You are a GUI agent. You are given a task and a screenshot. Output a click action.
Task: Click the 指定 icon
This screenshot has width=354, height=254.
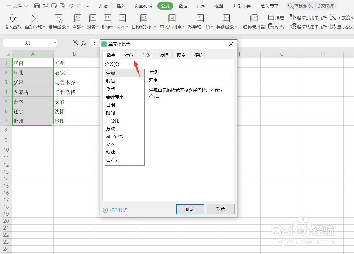point(276,18)
